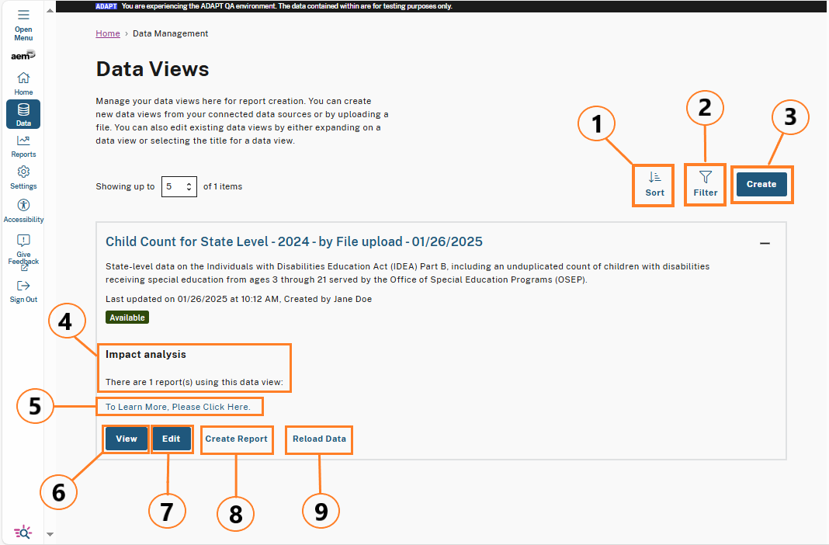
Task: Click the magnifier icon at bottom left
Action: [x=22, y=532]
